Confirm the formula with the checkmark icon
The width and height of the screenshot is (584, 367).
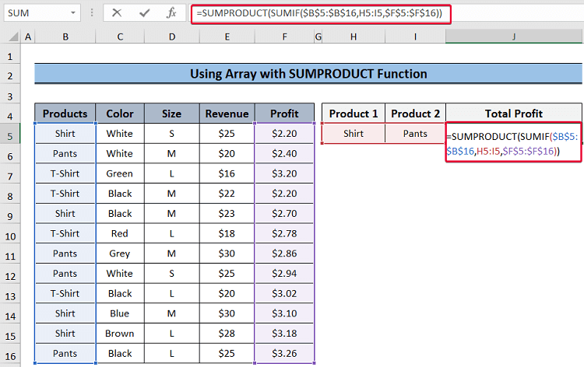pyautogui.click(x=144, y=13)
